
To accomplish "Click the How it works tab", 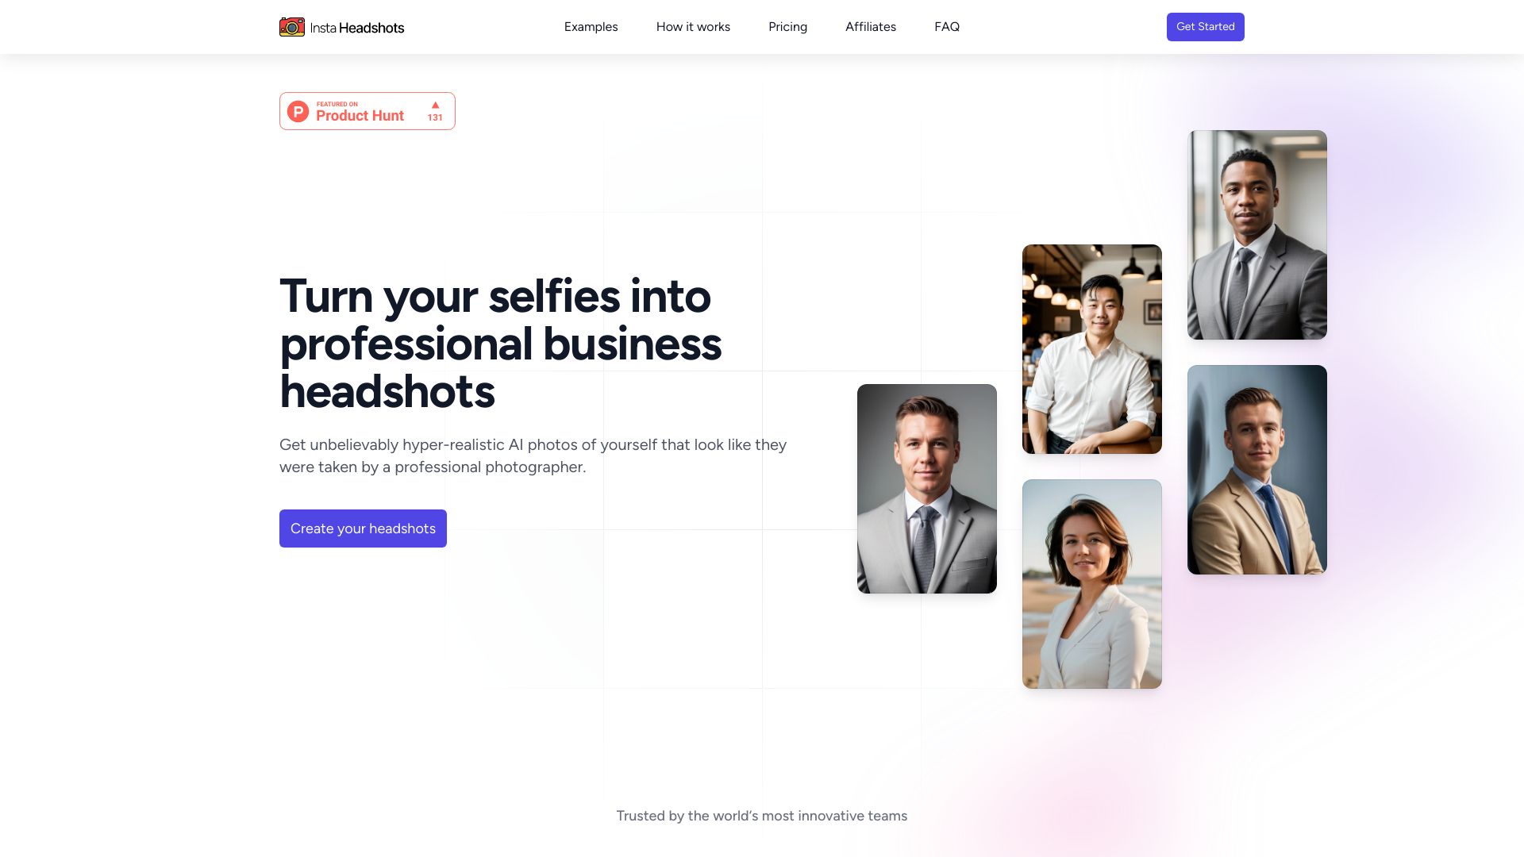I will (x=693, y=27).
